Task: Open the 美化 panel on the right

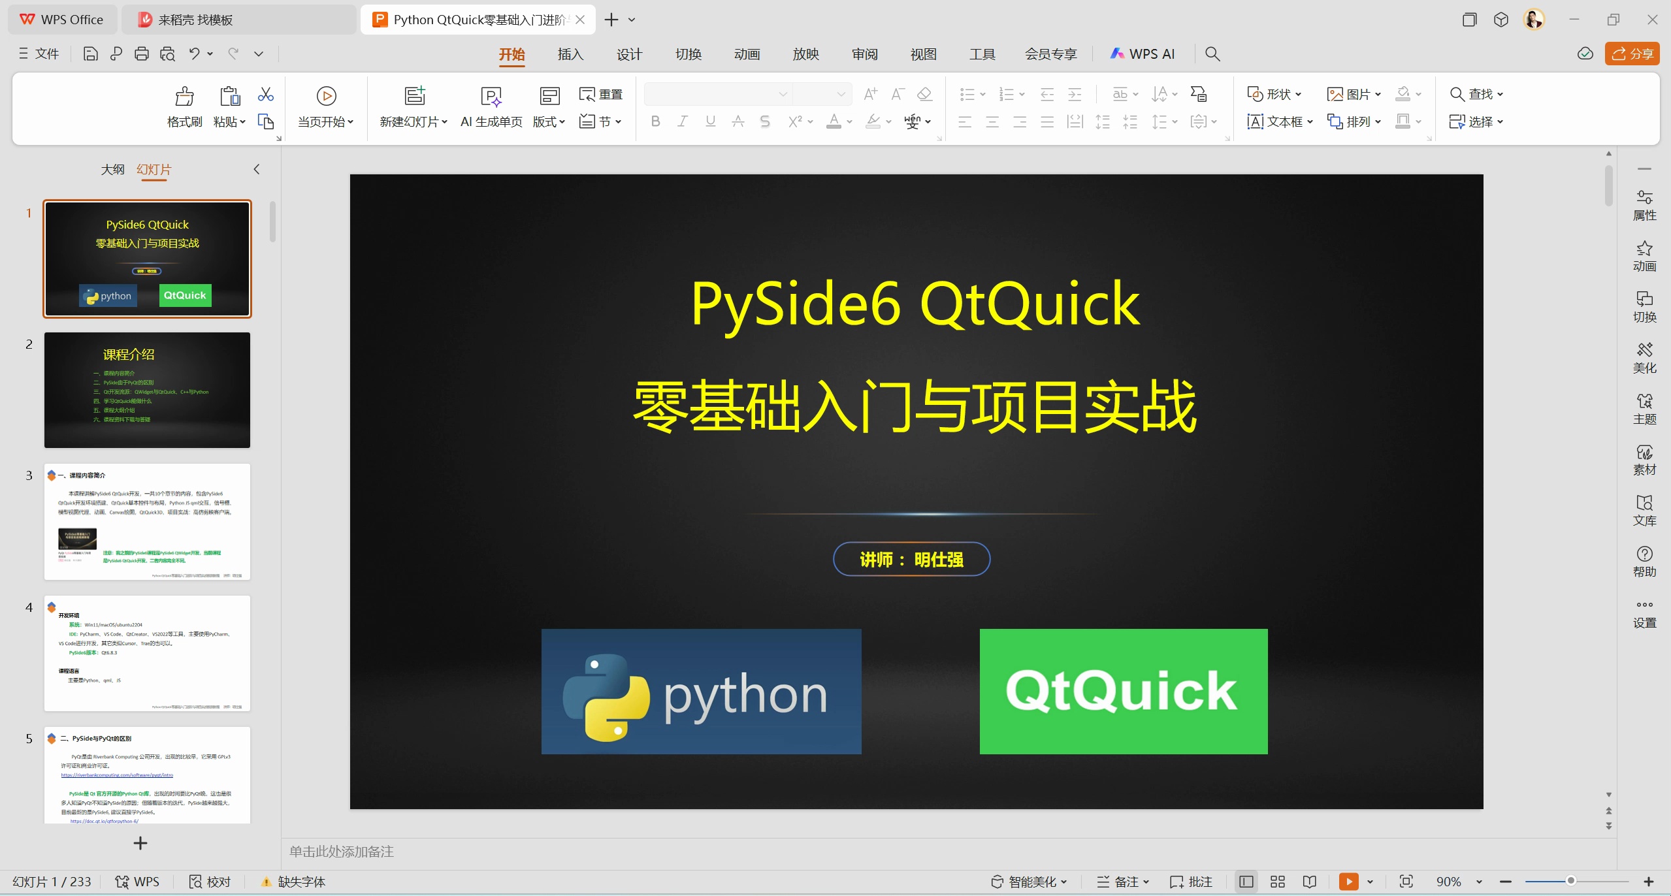Action: click(1644, 357)
